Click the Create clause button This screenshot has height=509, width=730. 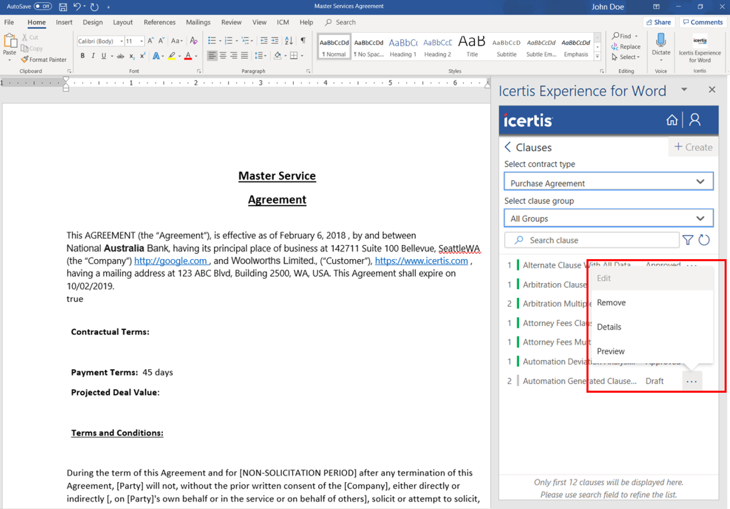coord(693,147)
